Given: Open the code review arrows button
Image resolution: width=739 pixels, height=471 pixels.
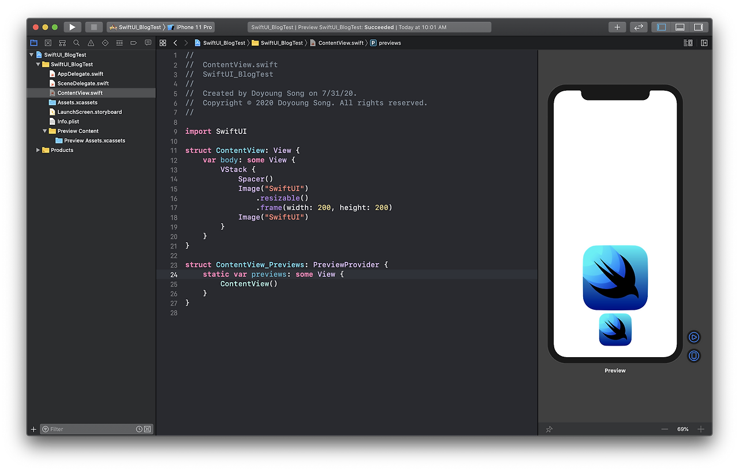Looking at the screenshot, I should (638, 27).
